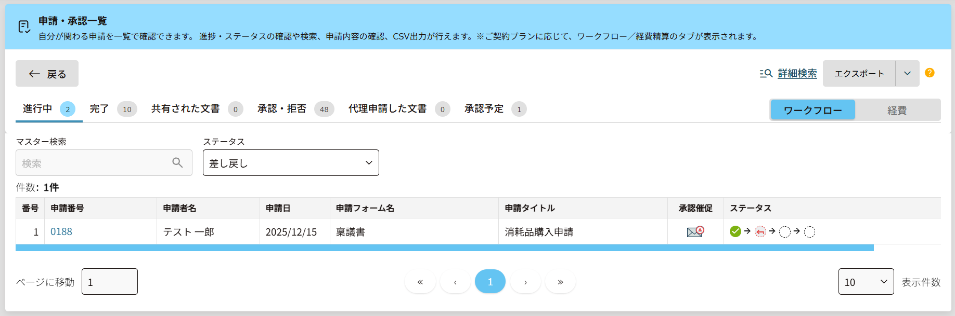Click the green approved checkmark status icon
The width and height of the screenshot is (955, 316).
(735, 231)
